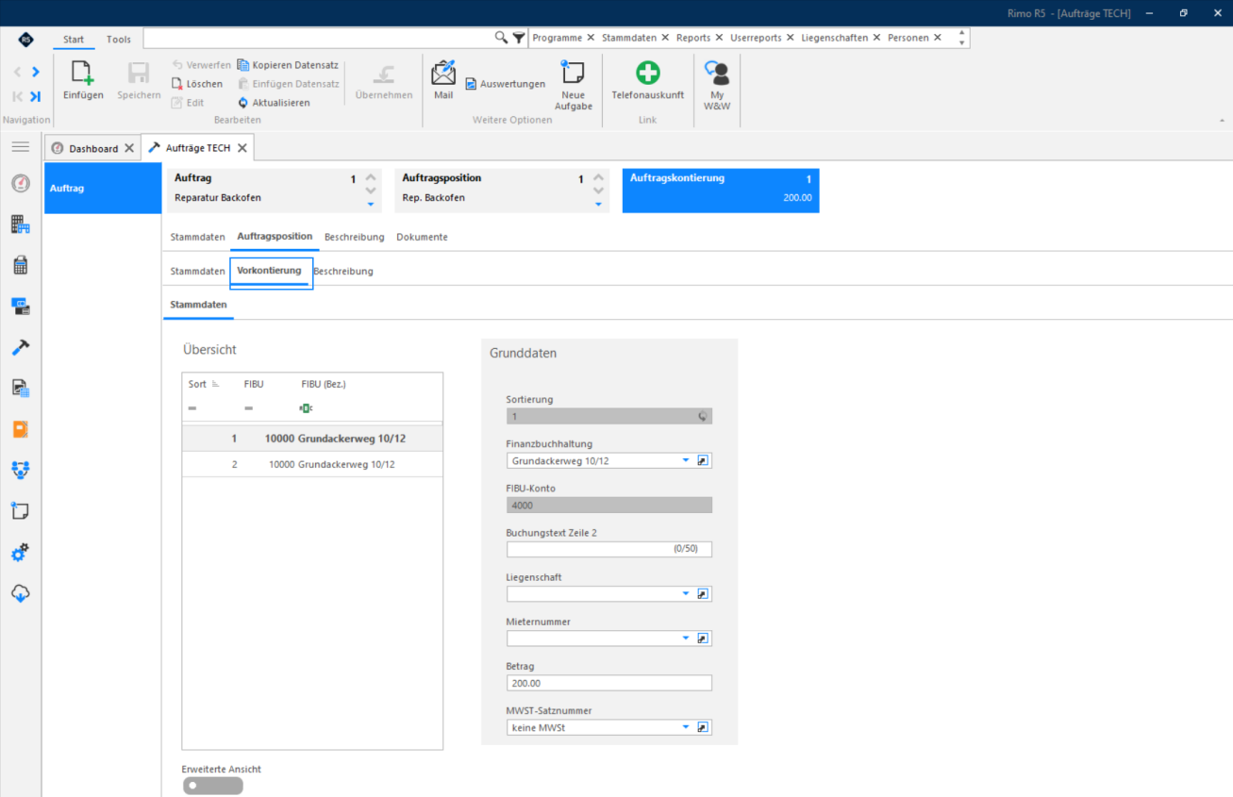Screen dimensions: 1233x797
Task: Select the Vorkontierung sub-tab
Action: (x=269, y=271)
